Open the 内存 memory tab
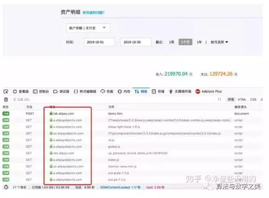 tap(124, 91)
